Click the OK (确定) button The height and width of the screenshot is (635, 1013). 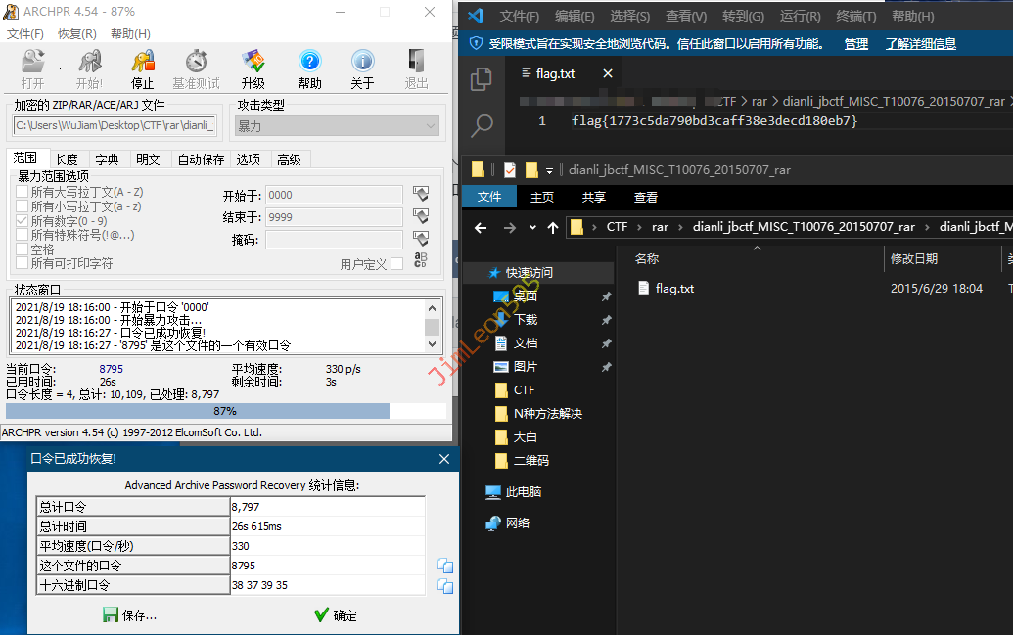click(335, 615)
